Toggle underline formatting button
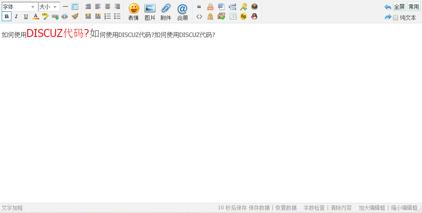This screenshot has width=422, height=213. (x=26, y=17)
